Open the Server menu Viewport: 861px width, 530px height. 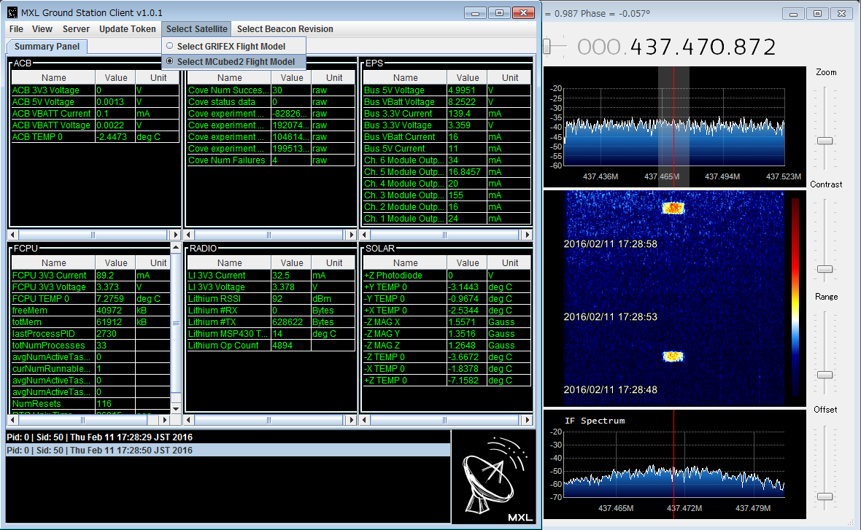pos(76,29)
